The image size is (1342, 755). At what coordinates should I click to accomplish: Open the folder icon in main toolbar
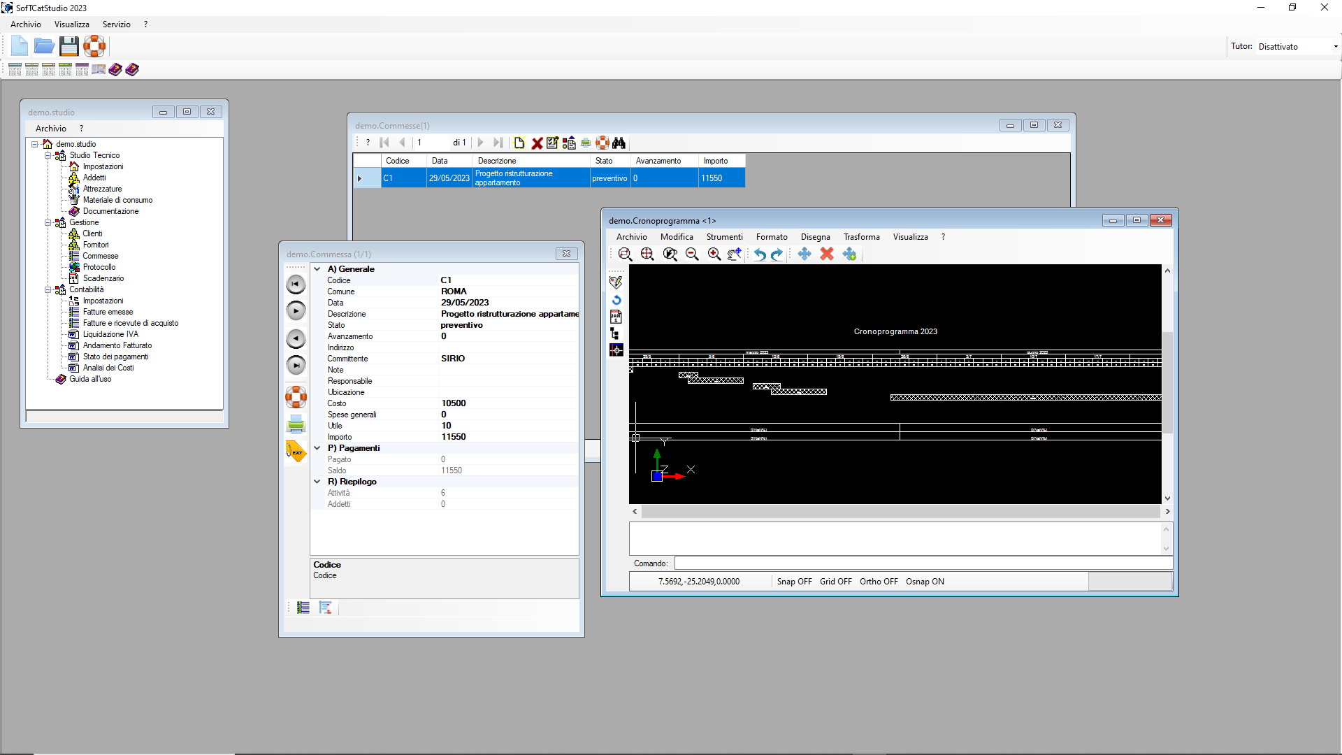coord(44,47)
